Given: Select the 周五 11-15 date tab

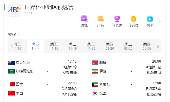Looking at the screenshot, I should (54, 46).
